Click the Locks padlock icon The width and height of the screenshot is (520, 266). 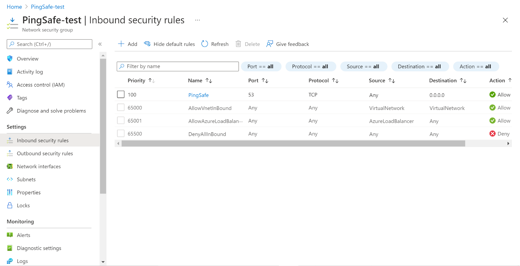point(10,205)
